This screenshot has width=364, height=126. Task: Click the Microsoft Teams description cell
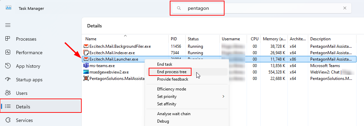(325, 66)
